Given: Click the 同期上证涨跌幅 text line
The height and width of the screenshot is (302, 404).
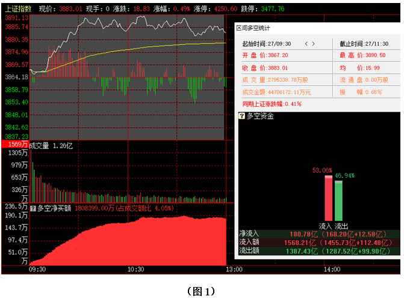Looking at the screenshot, I should point(271,104).
